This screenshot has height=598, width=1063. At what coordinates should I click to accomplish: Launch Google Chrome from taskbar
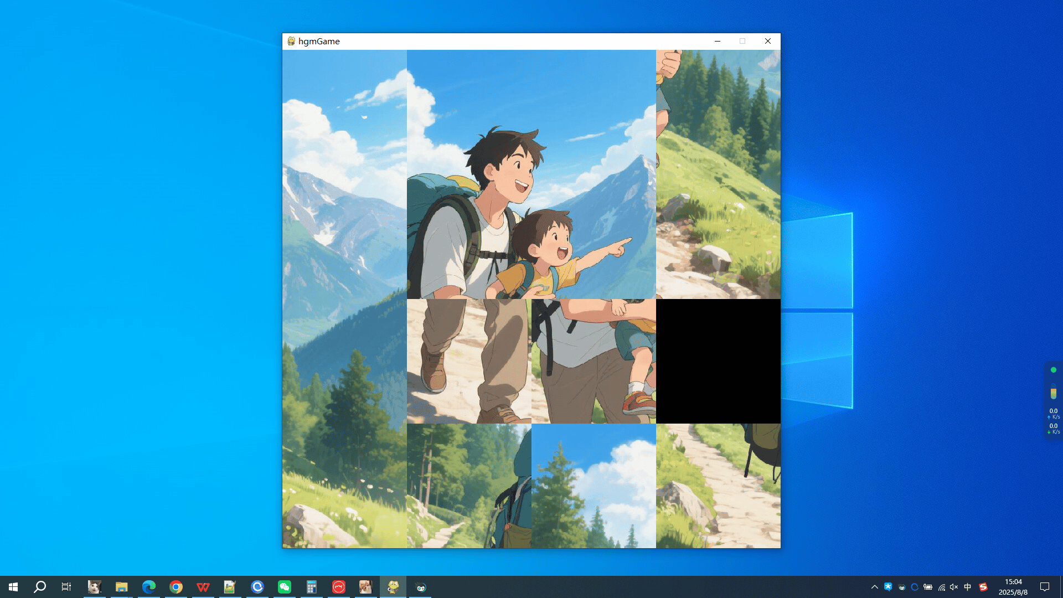click(x=176, y=587)
